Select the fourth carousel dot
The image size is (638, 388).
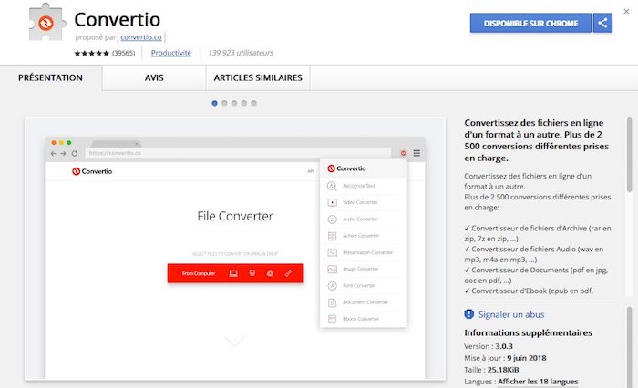tap(243, 103)
